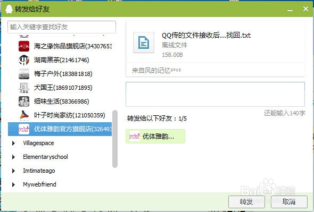Click the 叶子时尚家纺 avatar icon
This screenshot has width=314, height=212.
click(24, 115)
